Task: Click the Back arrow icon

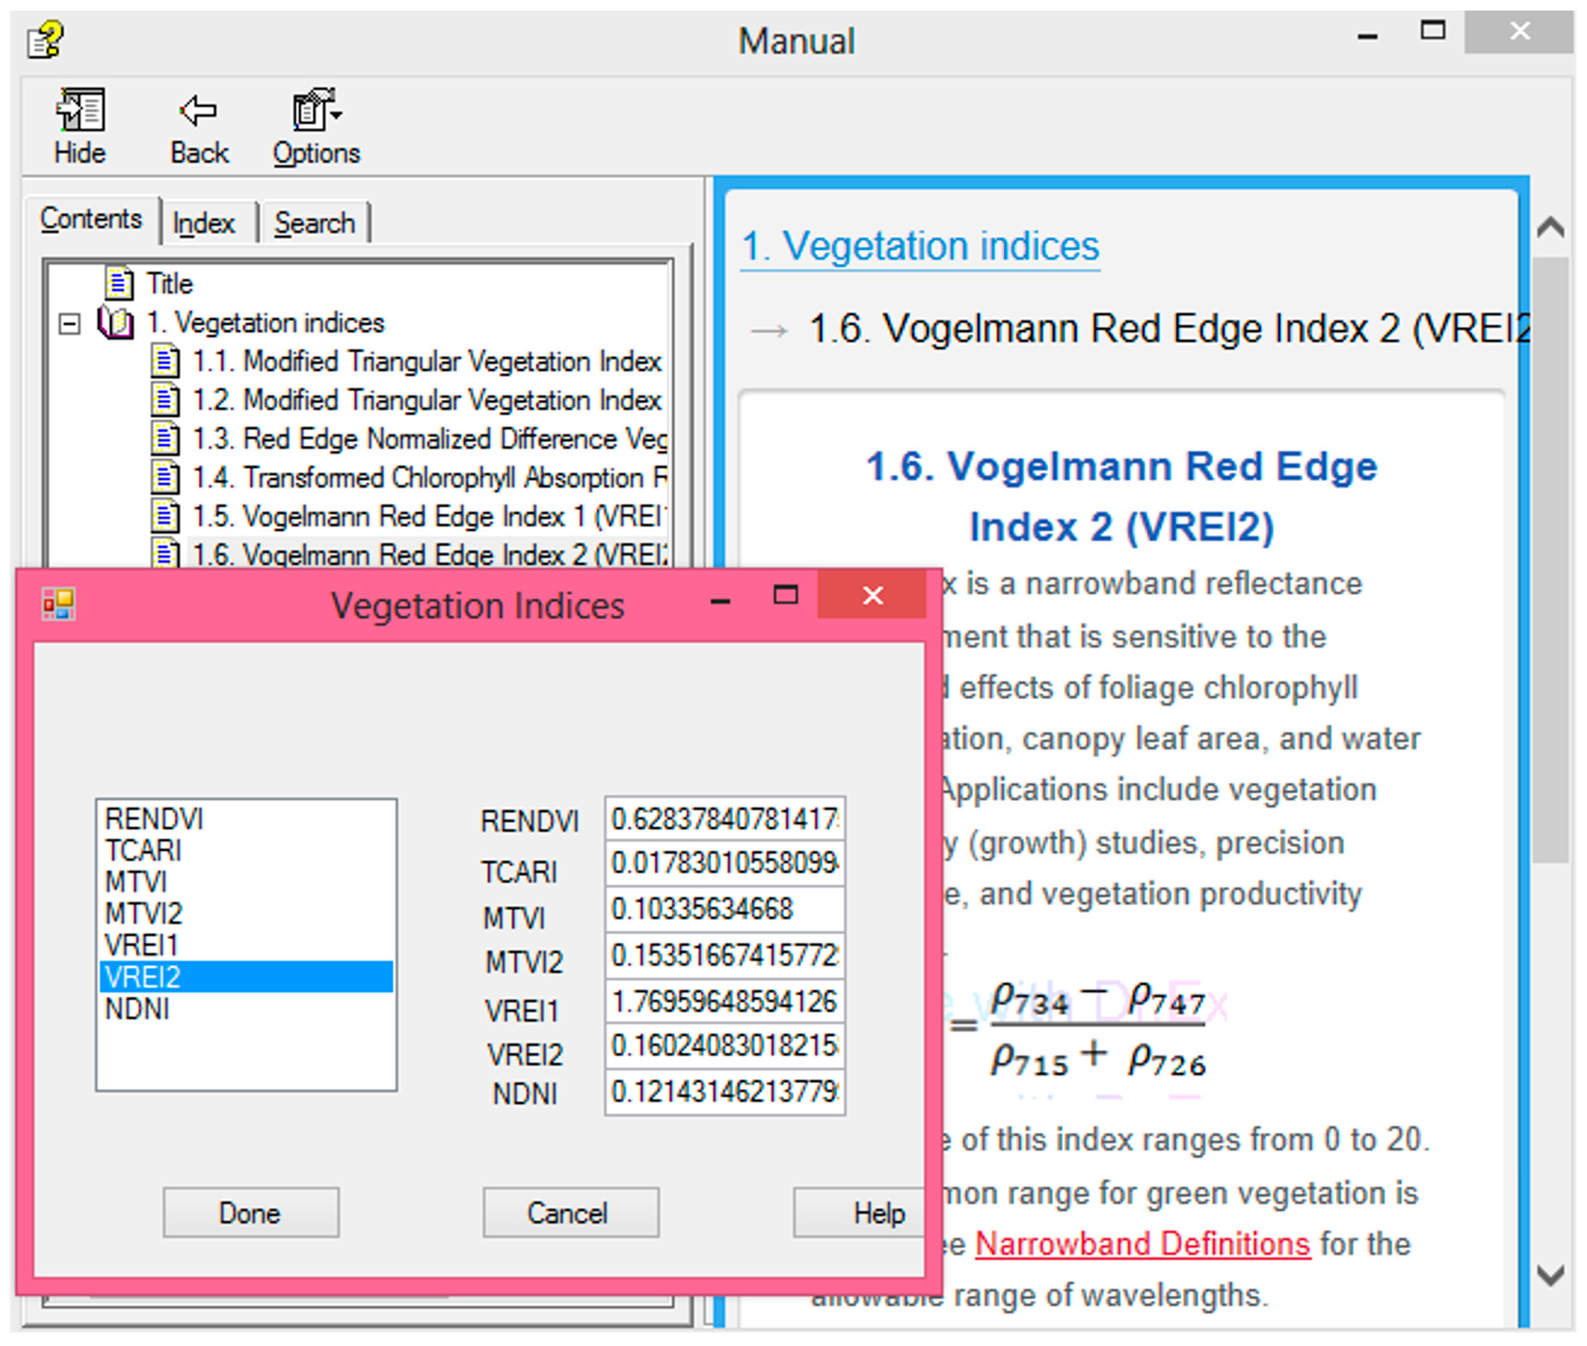Action: click(198, 111)
